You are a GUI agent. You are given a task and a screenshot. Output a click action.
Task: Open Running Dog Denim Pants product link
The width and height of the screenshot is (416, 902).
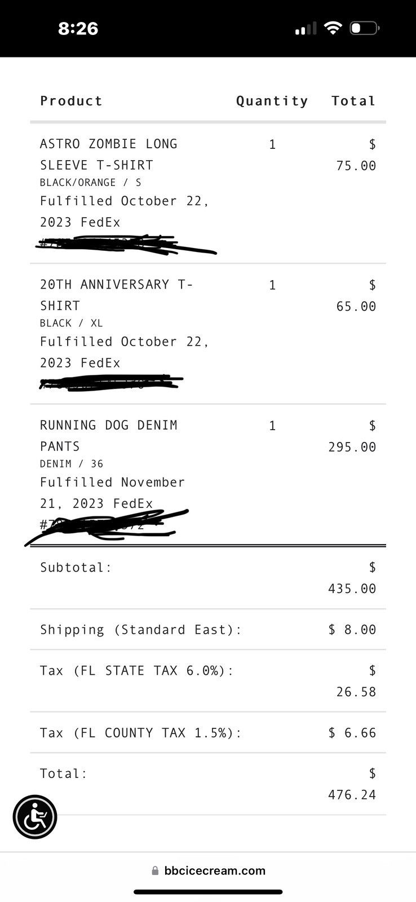[108, 435]
